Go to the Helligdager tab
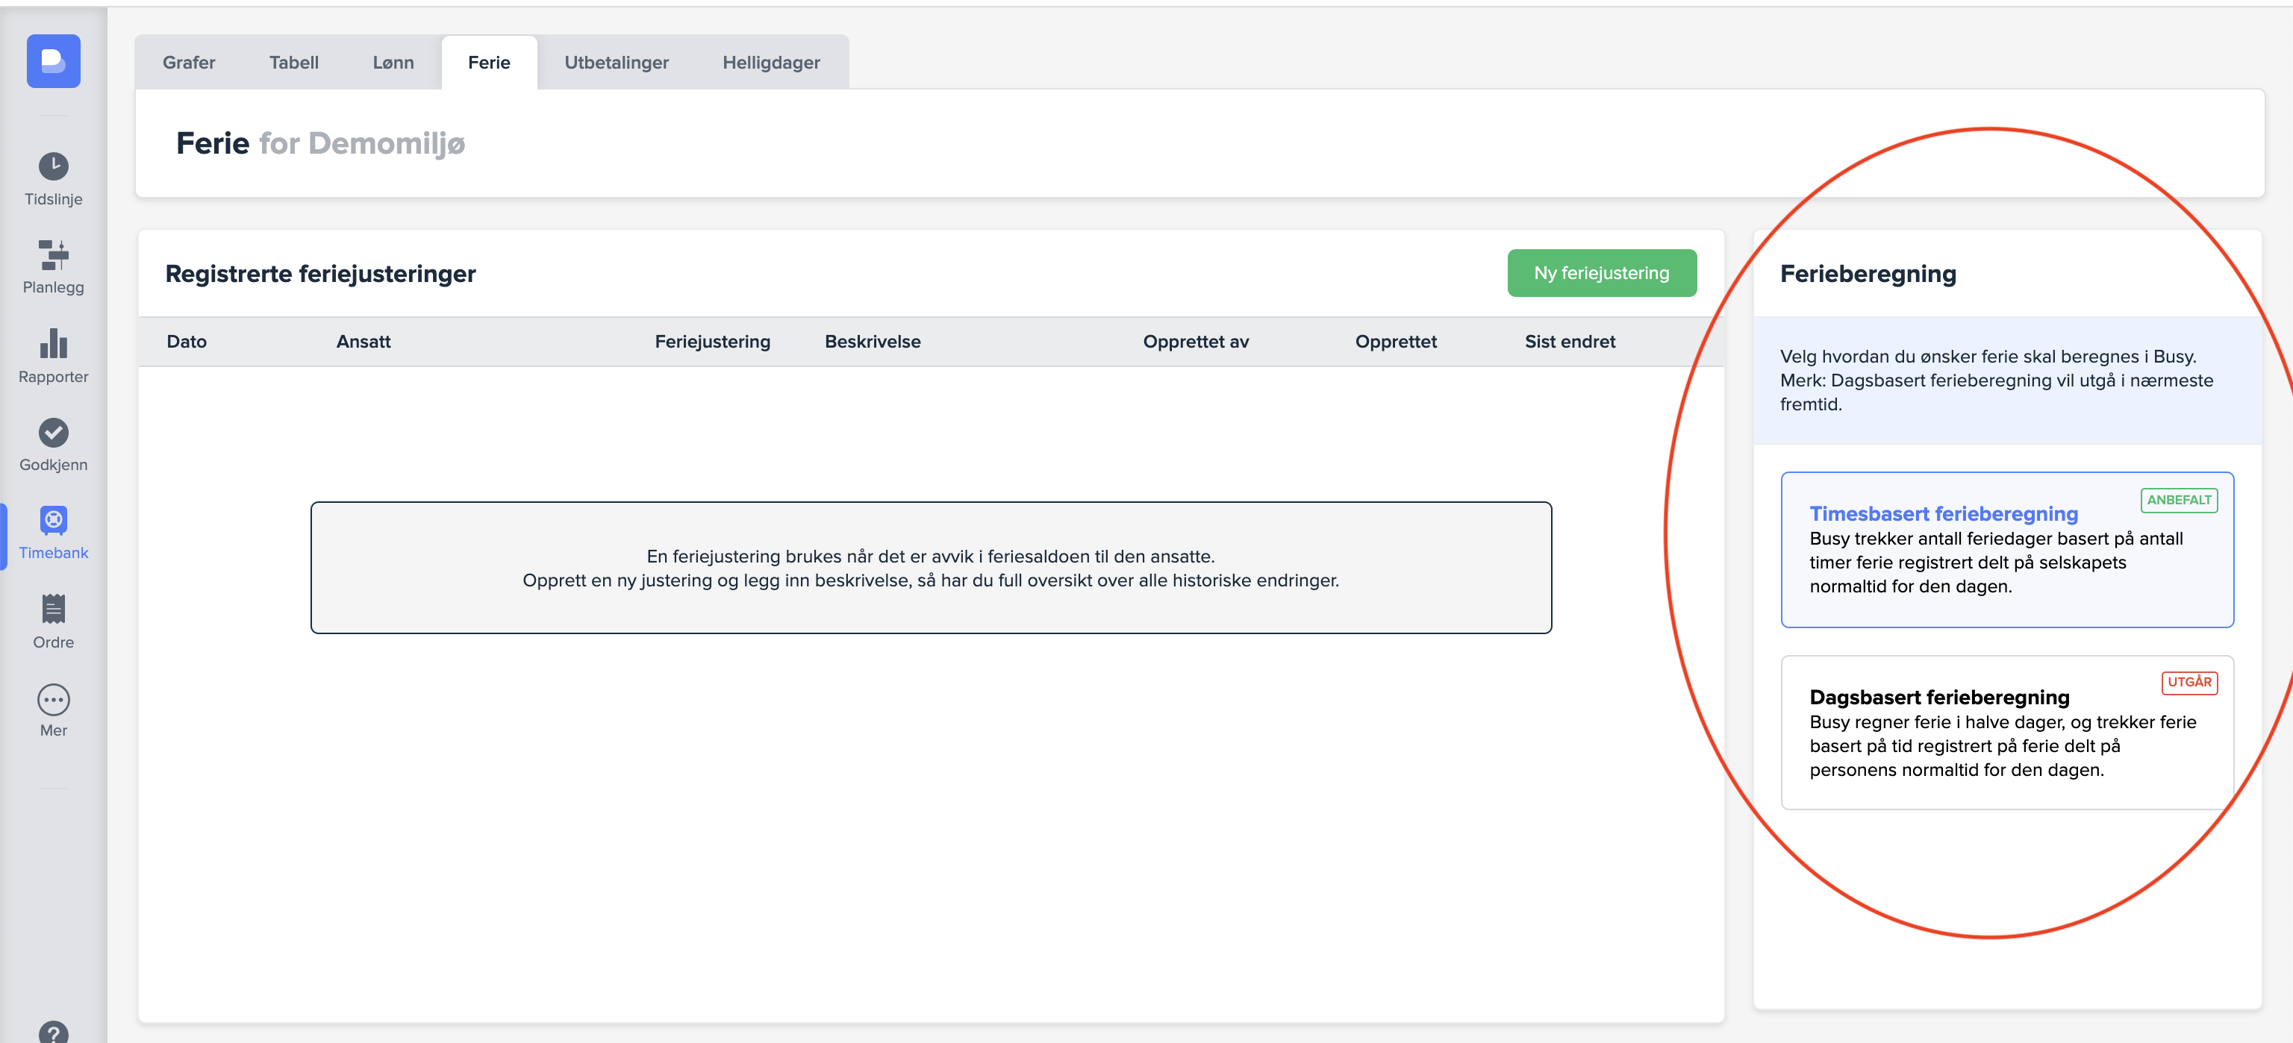 tap(771, 62)
